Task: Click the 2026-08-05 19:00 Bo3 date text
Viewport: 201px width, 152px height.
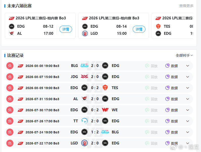Action: tap(42, 88)
